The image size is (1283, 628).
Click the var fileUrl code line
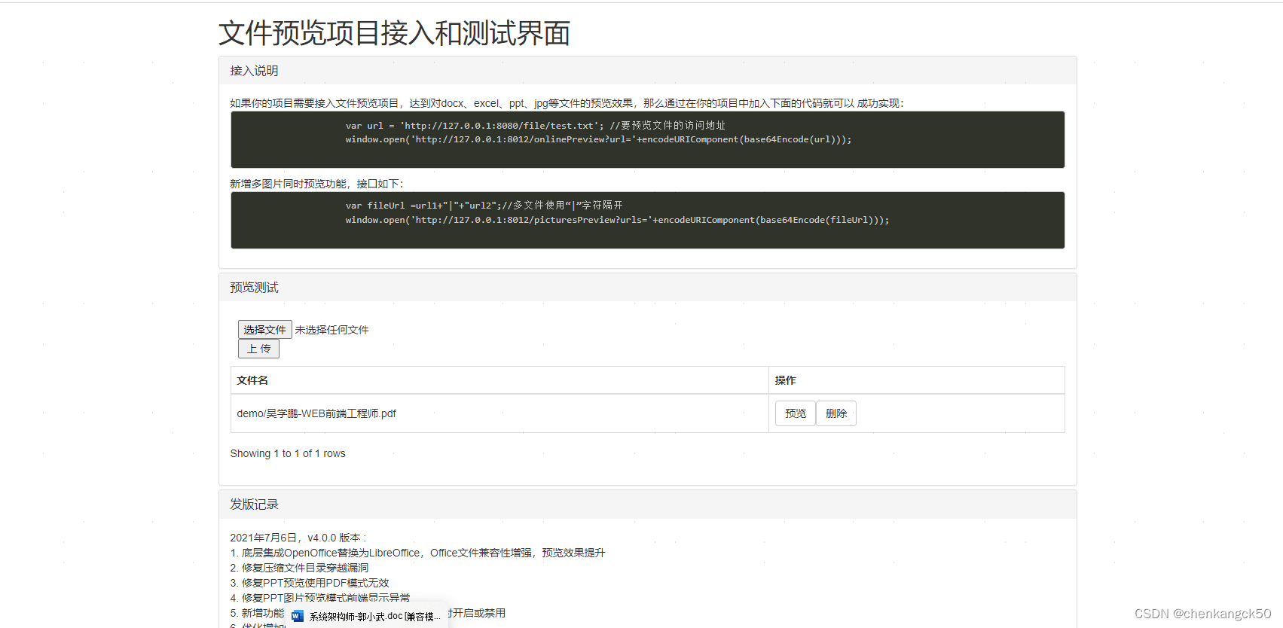[x=484, y=206]
